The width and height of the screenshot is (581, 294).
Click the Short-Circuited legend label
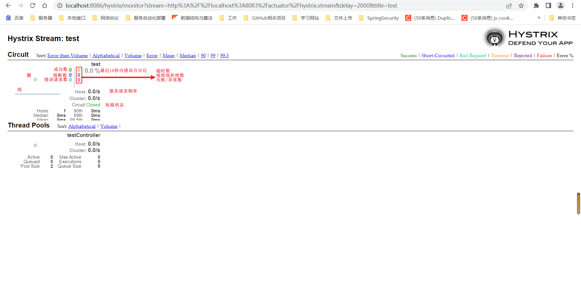pyautogui.click(x=438, y=56)
